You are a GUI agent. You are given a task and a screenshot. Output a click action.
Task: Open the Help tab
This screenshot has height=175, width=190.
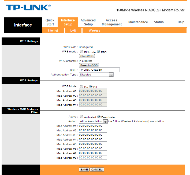tap(181, 22)
